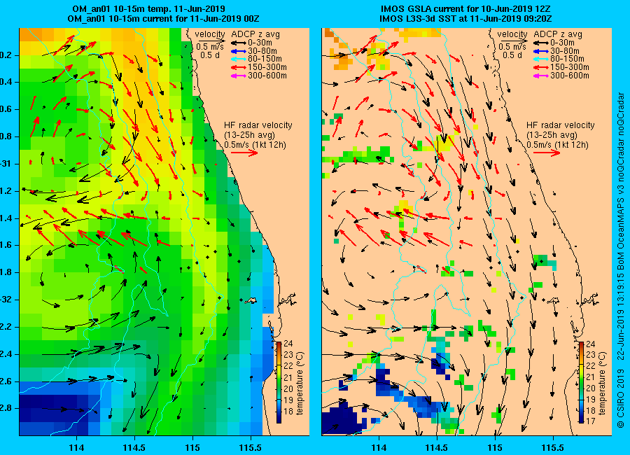Click 'HF radar velocity' label in left panel
Image resolution: width=630 pixels, height=455 pixels.
pyautogui.click(x=258, y=125)
